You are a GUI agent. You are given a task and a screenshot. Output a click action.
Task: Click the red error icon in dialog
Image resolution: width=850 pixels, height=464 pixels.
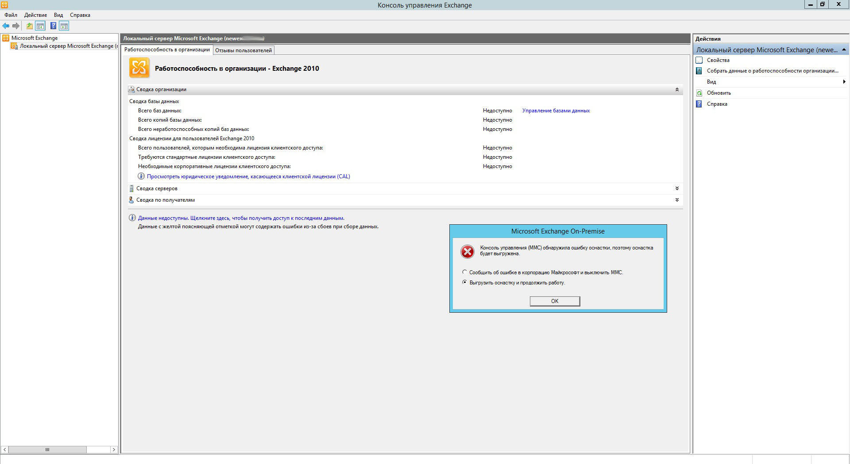(x=467, y=252)
